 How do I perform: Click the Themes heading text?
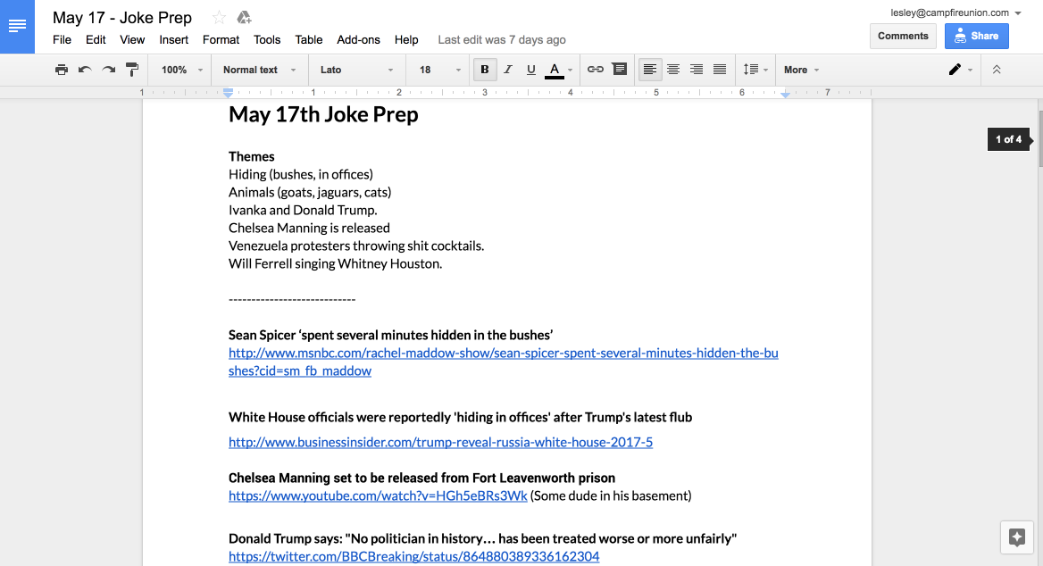click(252, 156)
